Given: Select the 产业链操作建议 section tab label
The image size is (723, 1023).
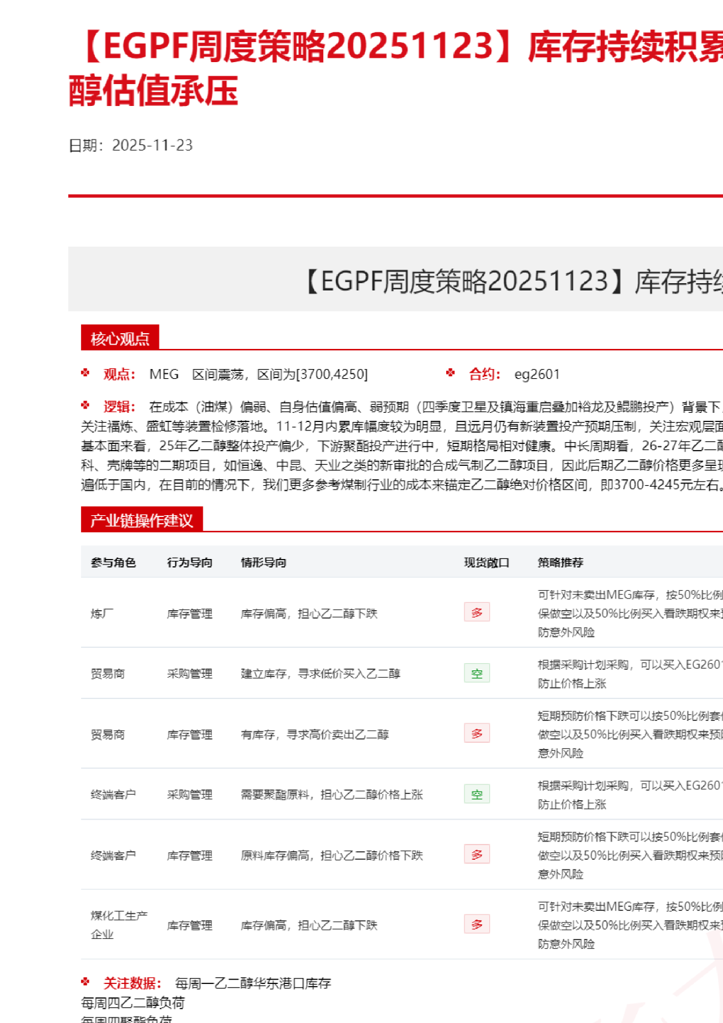Looking at the screenshot, I should (142, 520).
